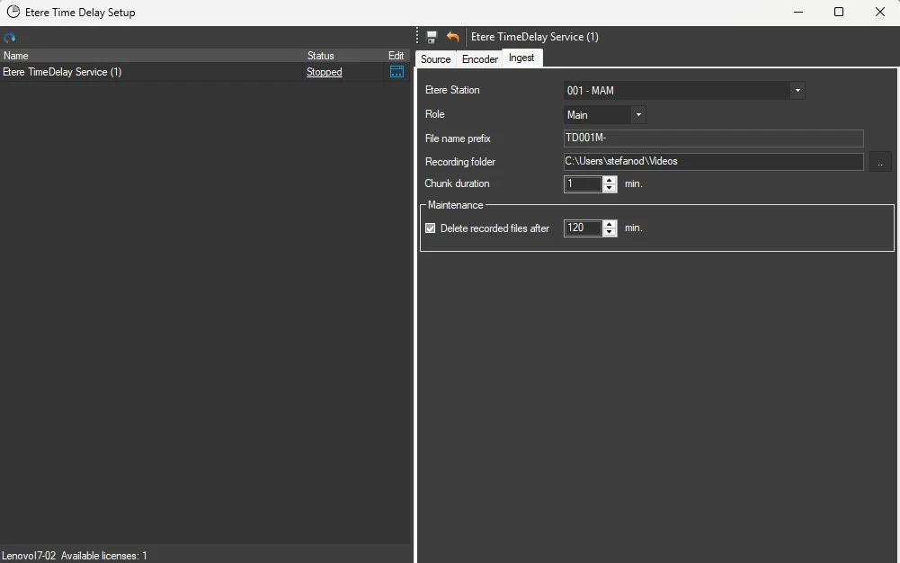
Task: Click the Etere clock icon in title bar
Action: click(x=13, y=13)
